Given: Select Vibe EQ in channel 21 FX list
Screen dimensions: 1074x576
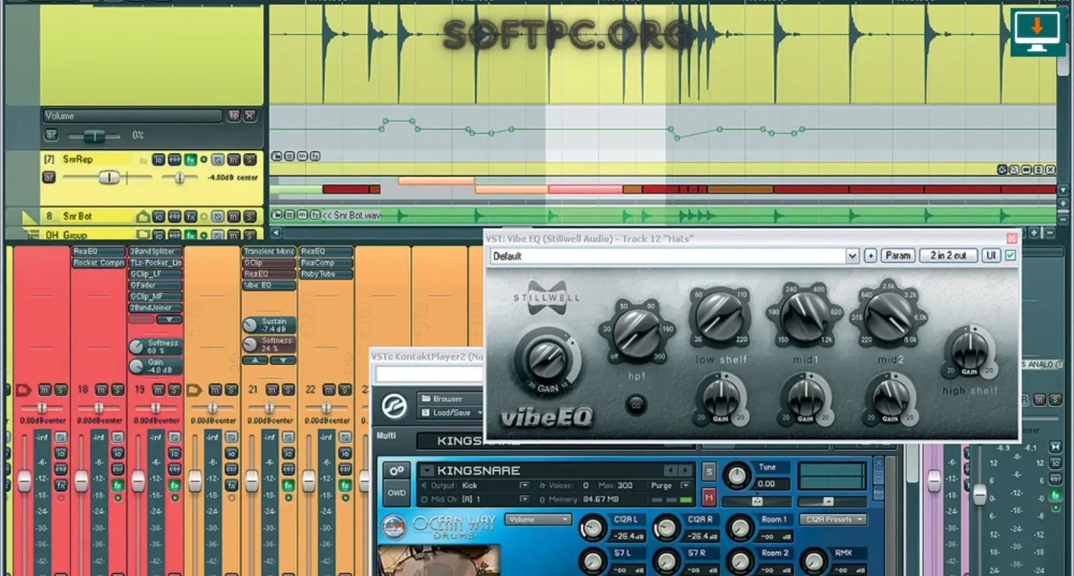Looking at the screenshot, I should click(268, 285).
